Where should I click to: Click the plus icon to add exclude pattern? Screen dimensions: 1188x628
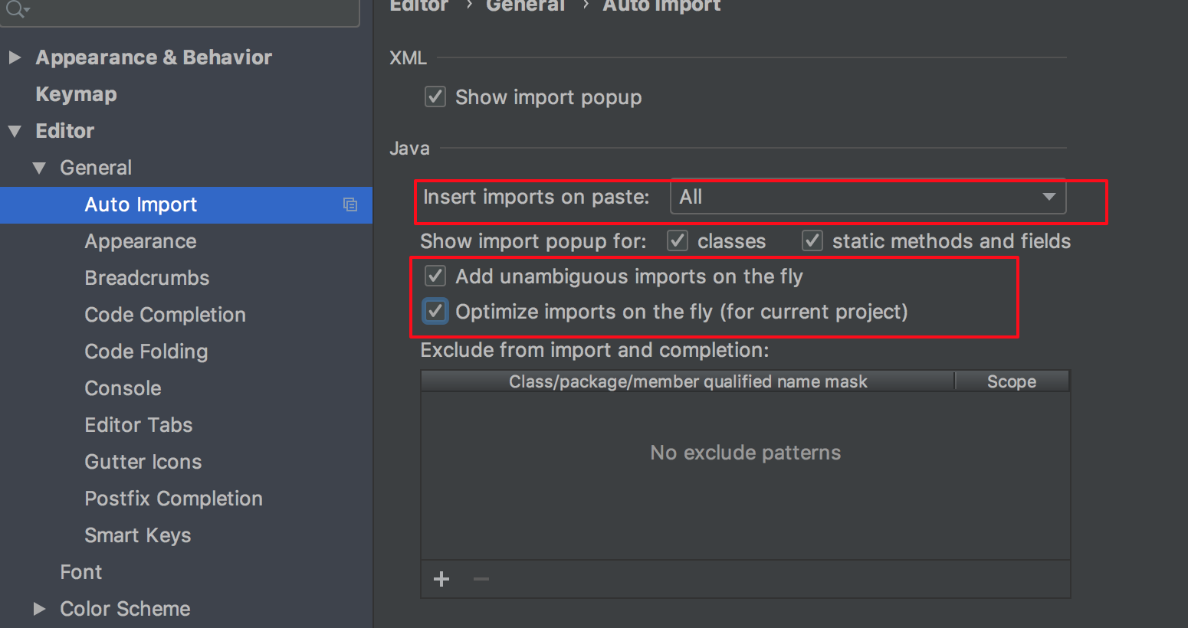coord(441,580)
